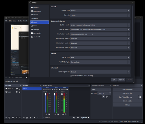Open the Decay Rate dropdown
This screenshot has width=145, height=124.
coord(100,58)
